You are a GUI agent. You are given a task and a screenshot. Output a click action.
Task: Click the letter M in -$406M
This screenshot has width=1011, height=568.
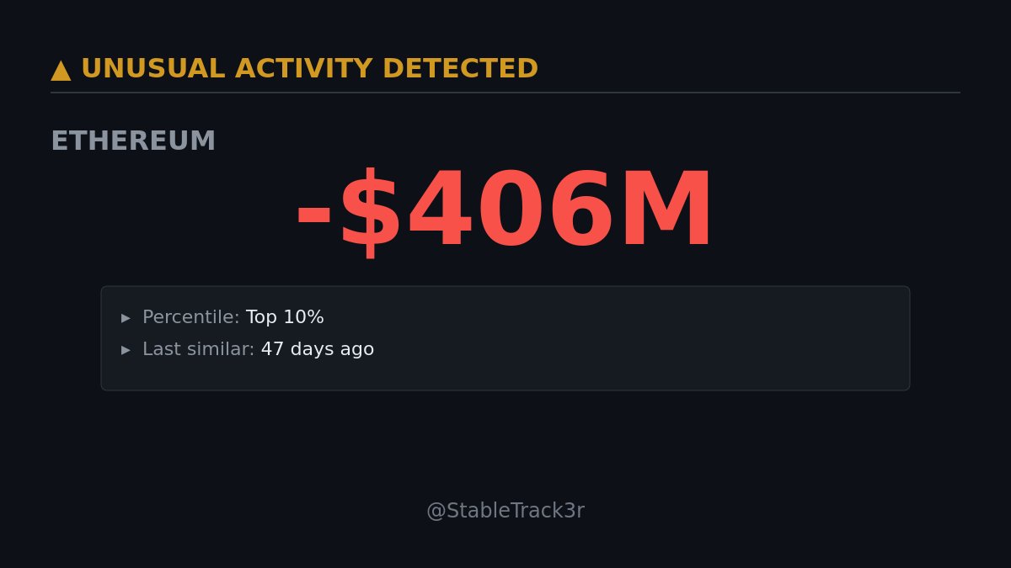(666, 212)
